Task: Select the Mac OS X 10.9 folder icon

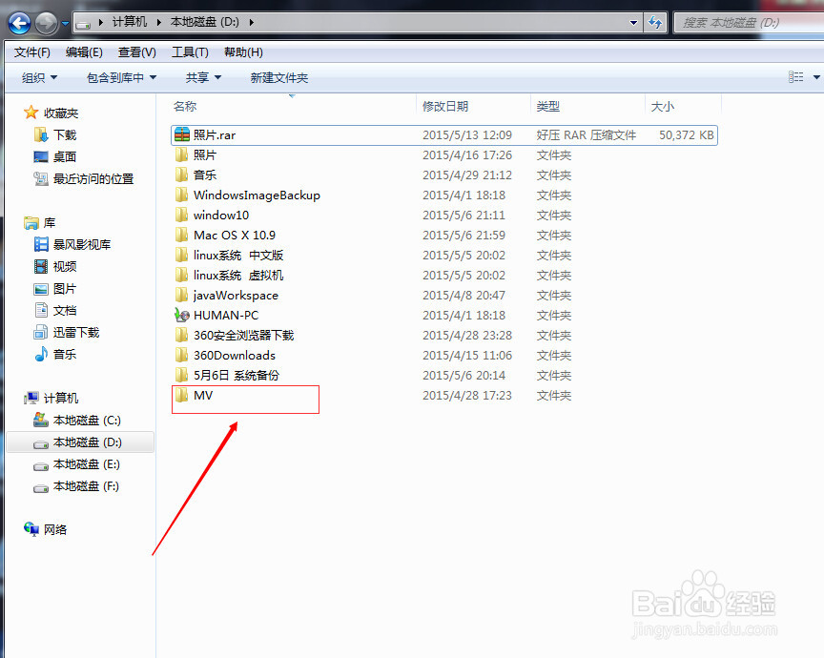Action: [x=181, y=235]
